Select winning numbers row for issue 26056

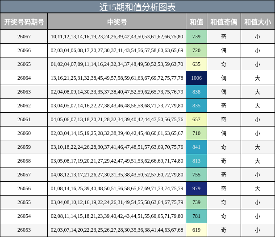tap(117, 188)
